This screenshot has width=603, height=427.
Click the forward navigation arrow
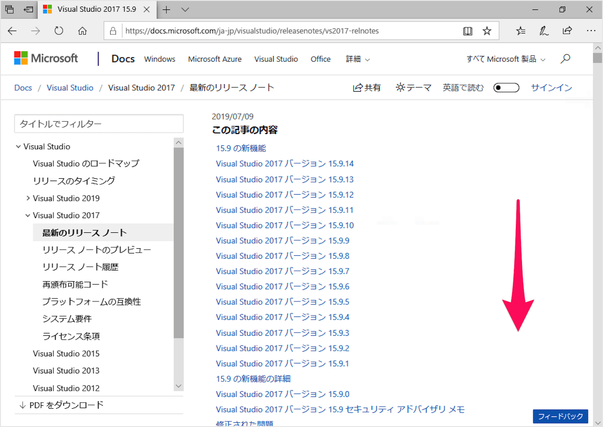[x=35, y=31]
